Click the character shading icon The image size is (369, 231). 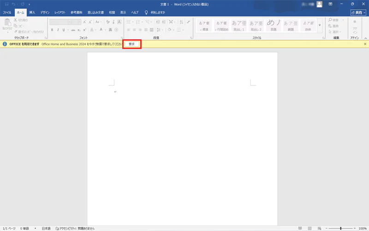tap(110, 30)
